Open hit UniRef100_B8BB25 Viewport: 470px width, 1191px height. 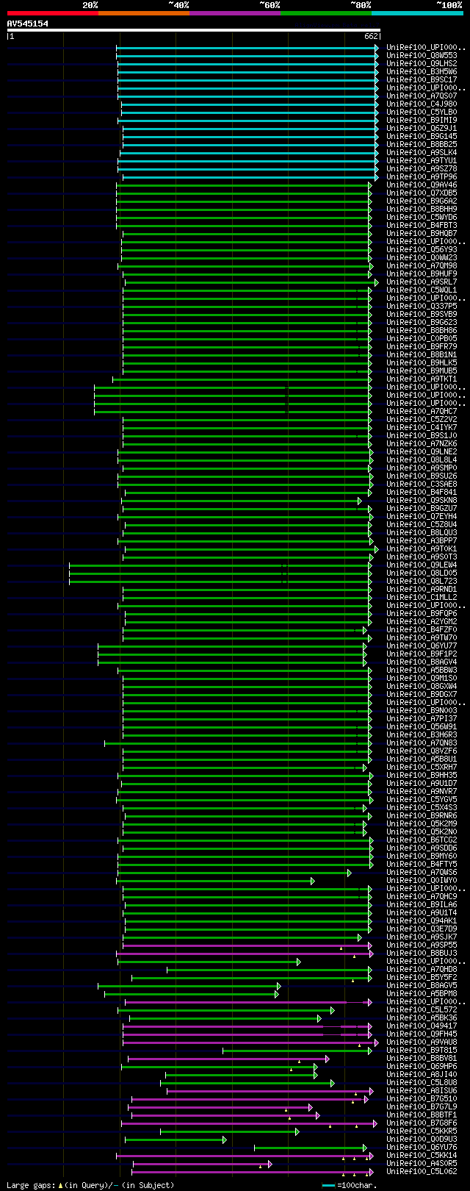click(422, 144)
